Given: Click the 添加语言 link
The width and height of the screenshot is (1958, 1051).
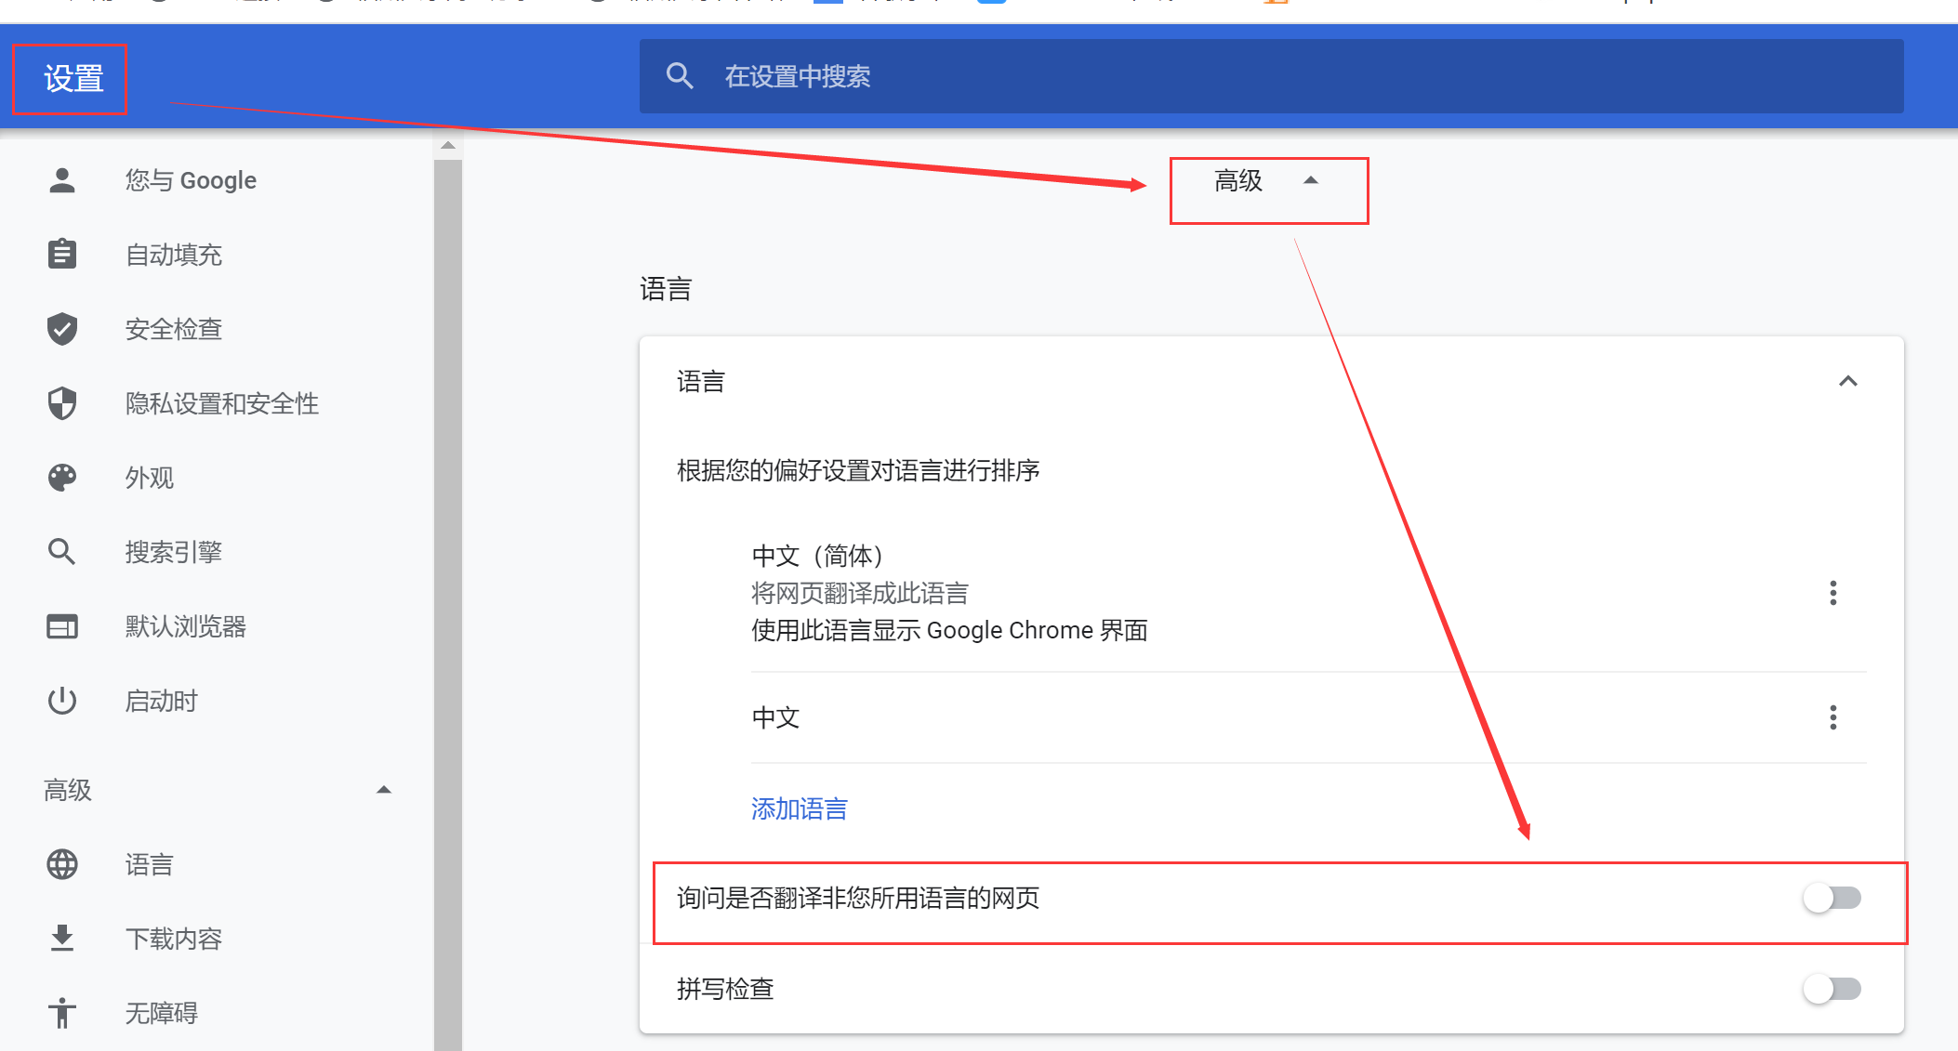Looking at the screenshot, I should click(799, 808).
